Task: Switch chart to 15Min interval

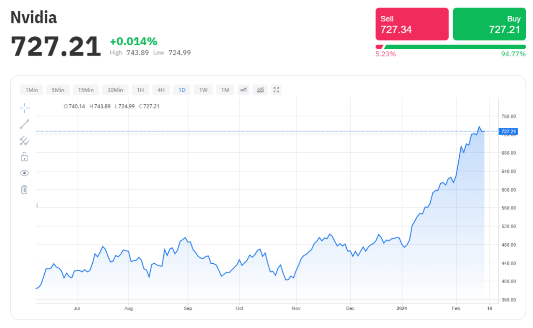Action: [x=86, y=90]
